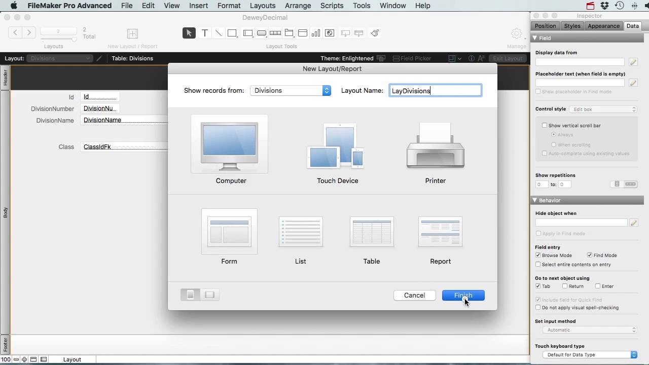Go to previous layout arrow
The image size is (649, 365).
coord(15,32)
